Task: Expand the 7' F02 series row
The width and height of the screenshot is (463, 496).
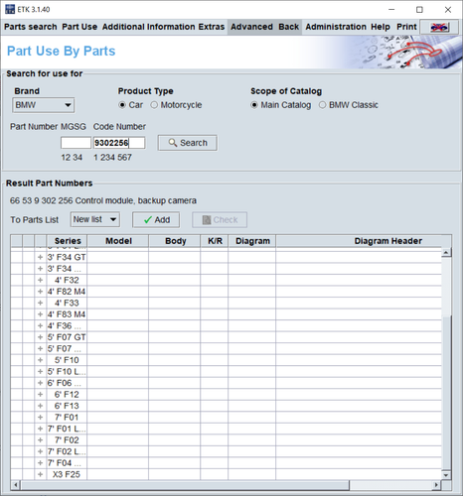Action: (x=40, y=440)
